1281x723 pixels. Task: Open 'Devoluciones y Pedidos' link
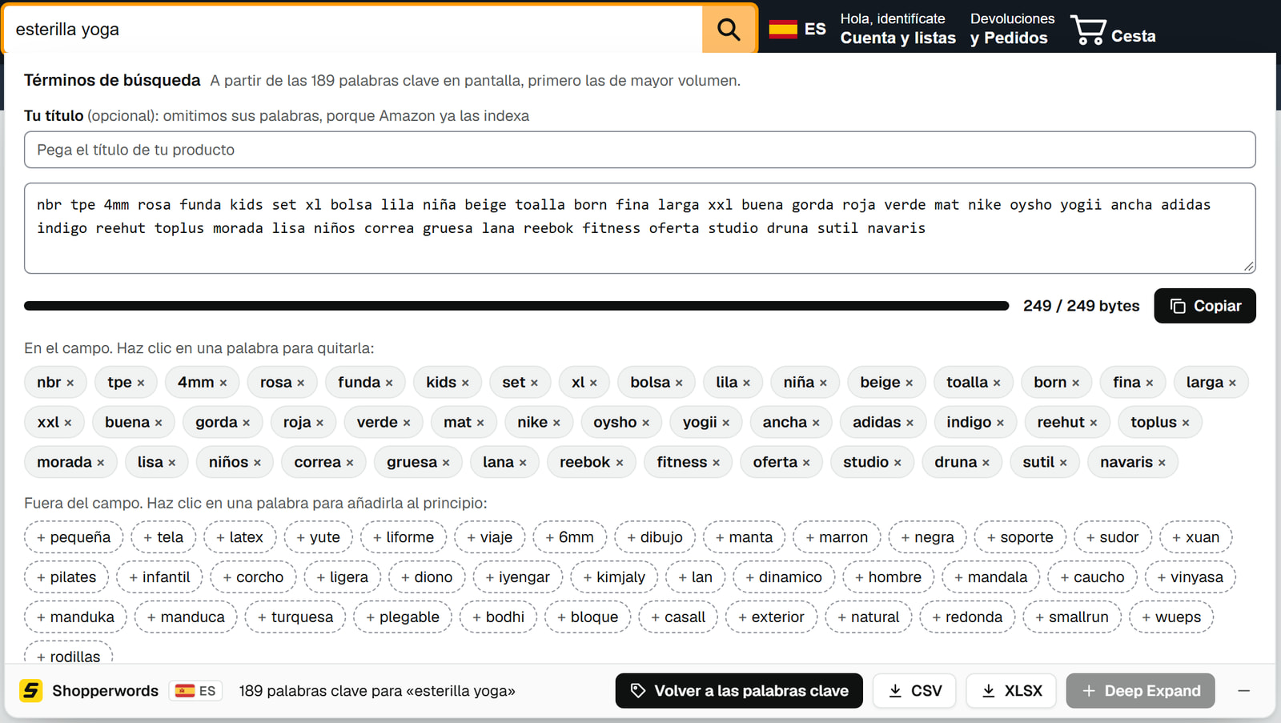point(1012,29)
